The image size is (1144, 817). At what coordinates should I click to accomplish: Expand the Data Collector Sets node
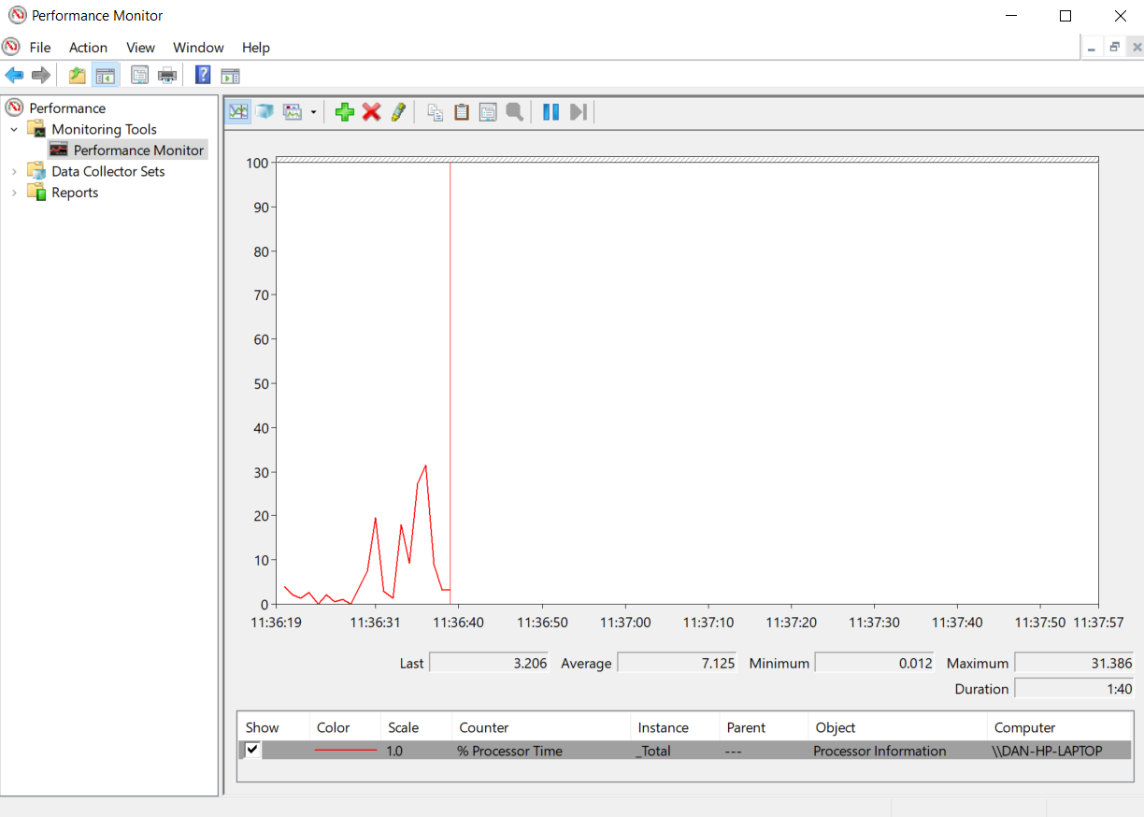coord(13,171)
